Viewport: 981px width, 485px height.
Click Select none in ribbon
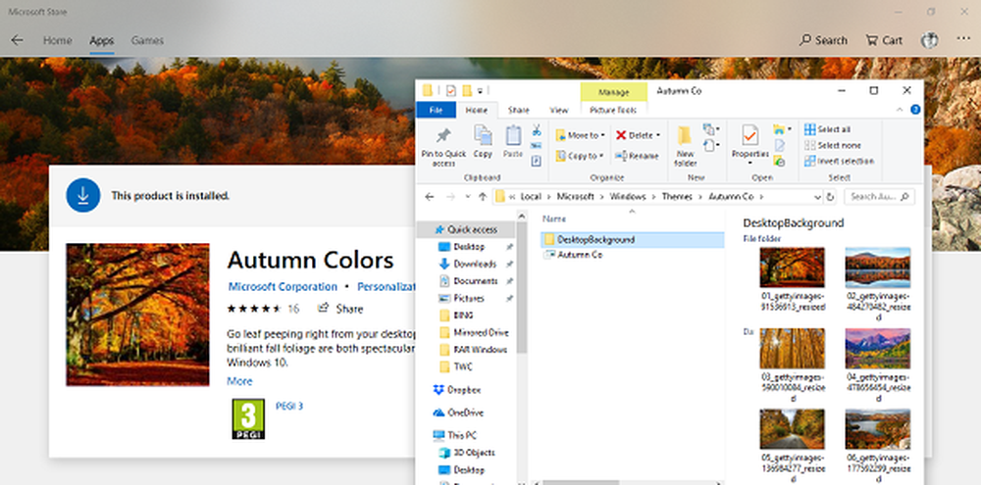coord(833,145)
